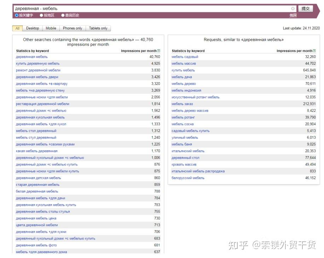Open keyword link деревянная мебель

pyautogui.click(x=33, y=56)
